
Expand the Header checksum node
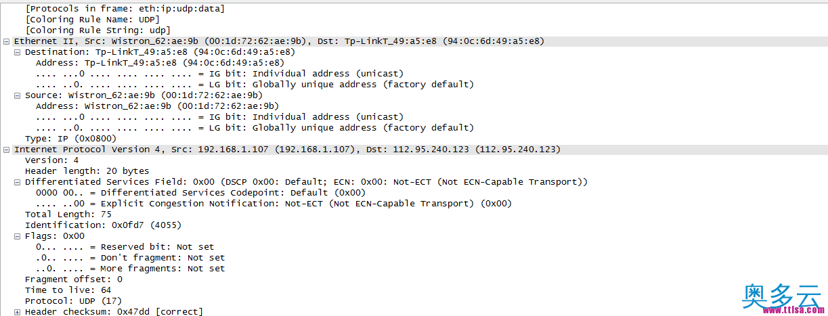(x=18, y=312)
